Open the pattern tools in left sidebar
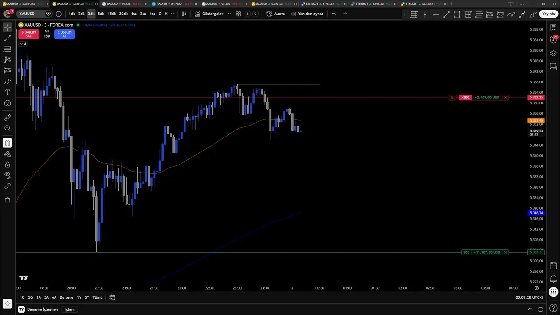560x315 pixels. pos(7,59)
